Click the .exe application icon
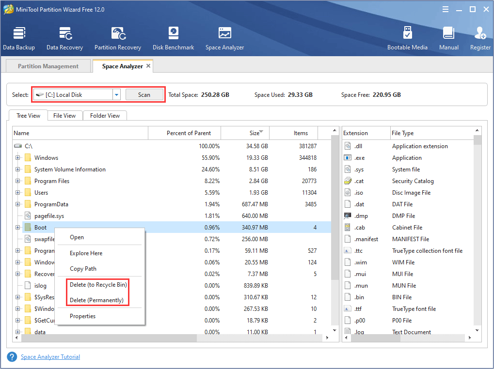This screenshot has width=494, height=369. pyautogui.click(x=348, y=157)
